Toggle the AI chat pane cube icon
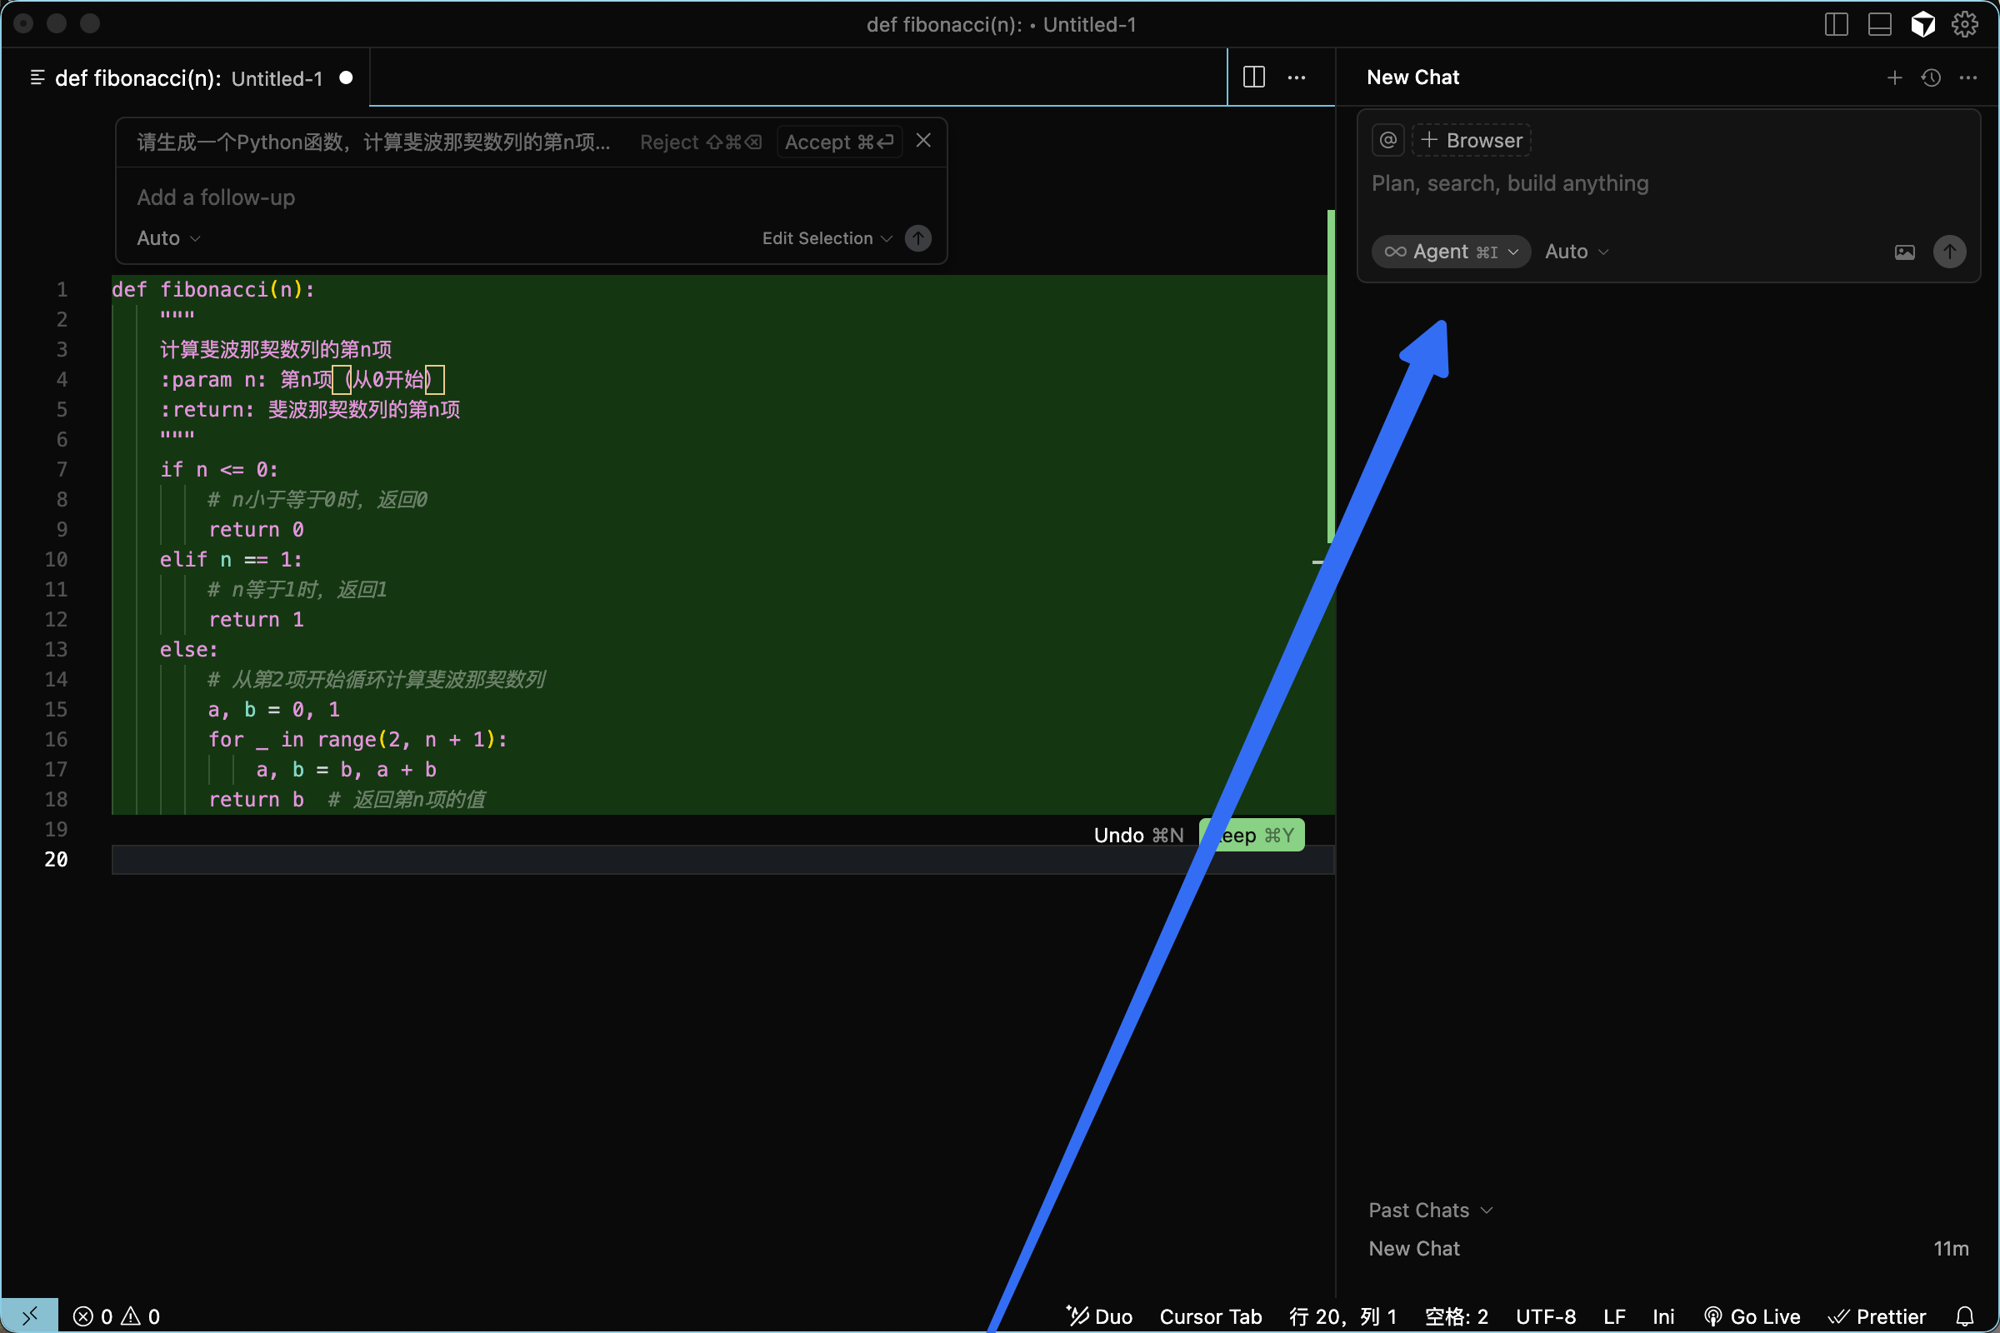The image size is (2000, 1333). point(1922,25)
